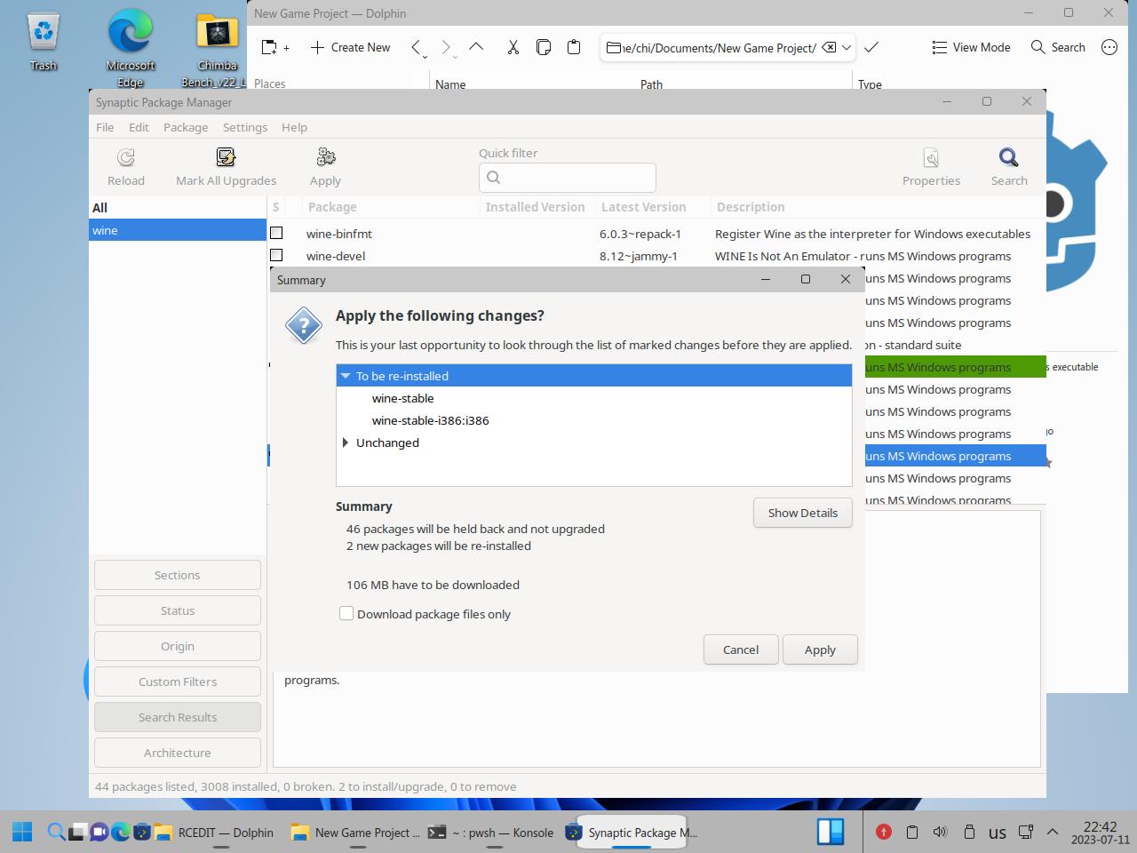The height and width of the screenshot is (853, 1137).
Task: Go forward in Dolphin navigation
Action: coord(446,47)
